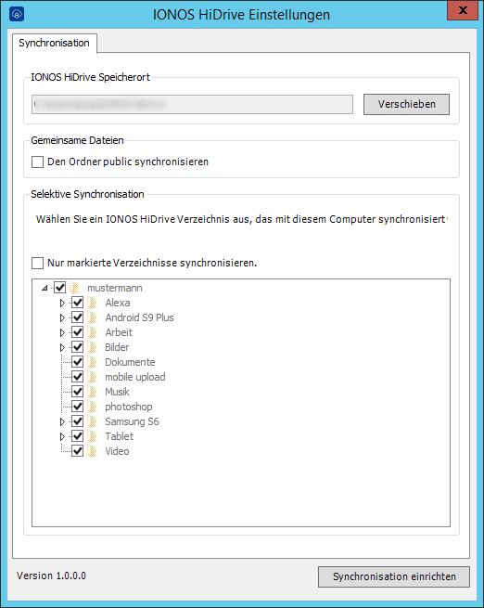Uncheck the photoshop folder checkbox

coord(78,407)
